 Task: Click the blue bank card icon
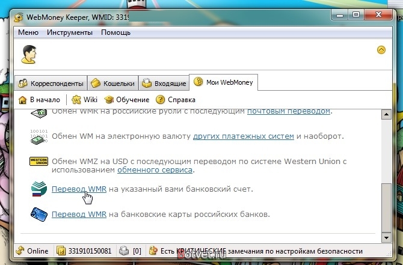click(x=39, y=214)
